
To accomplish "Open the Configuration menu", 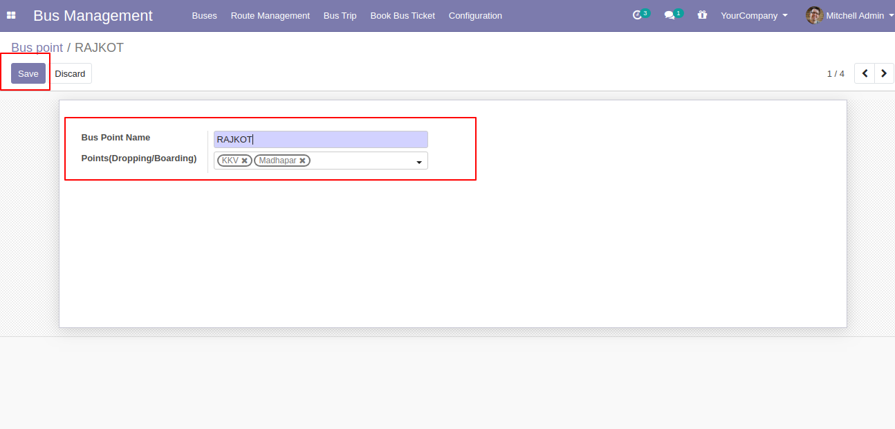I will click(475, 15).
